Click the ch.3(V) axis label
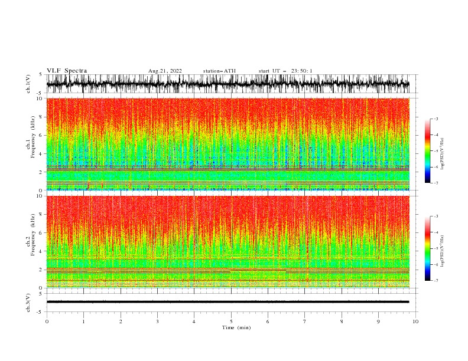Image resolution: width=468 pixels, height=361 pixels. (28, 303)
